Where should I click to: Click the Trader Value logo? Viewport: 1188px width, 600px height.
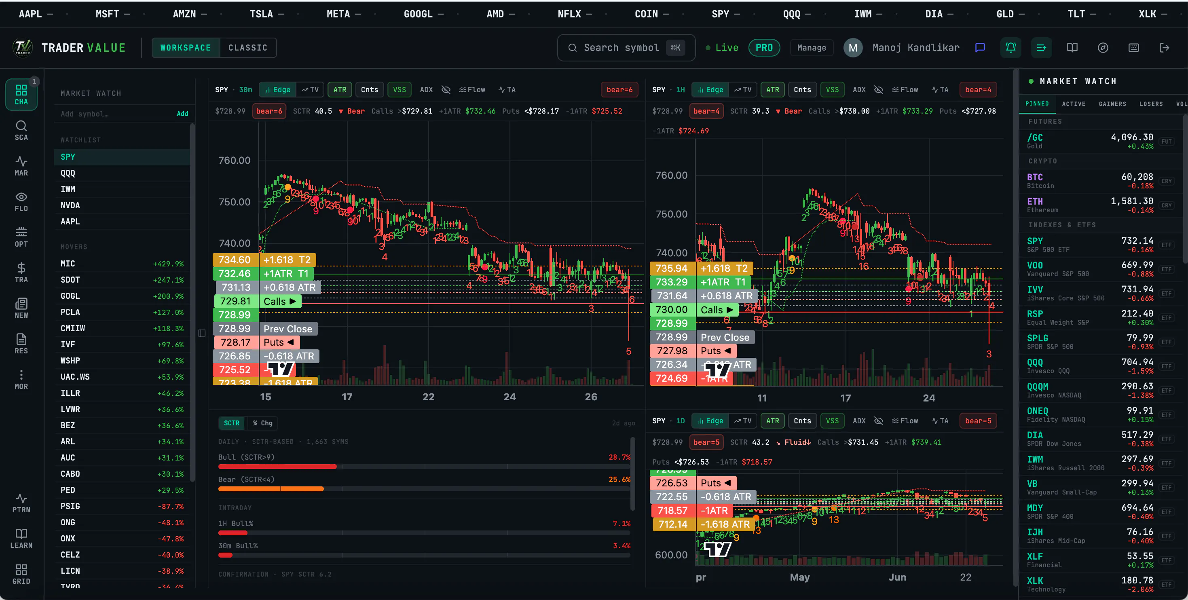pos(23,47)
